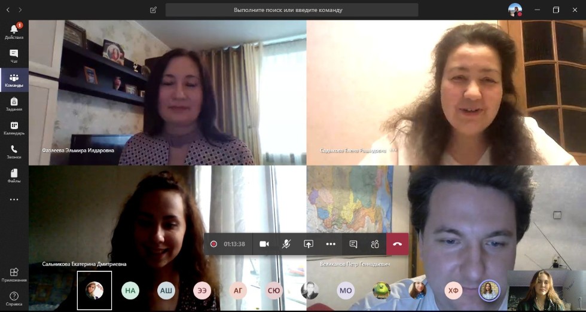Open the Календарь view
The width and height of the screenshot is (586, 312).
pyautogui.click(x=14, y=128)
